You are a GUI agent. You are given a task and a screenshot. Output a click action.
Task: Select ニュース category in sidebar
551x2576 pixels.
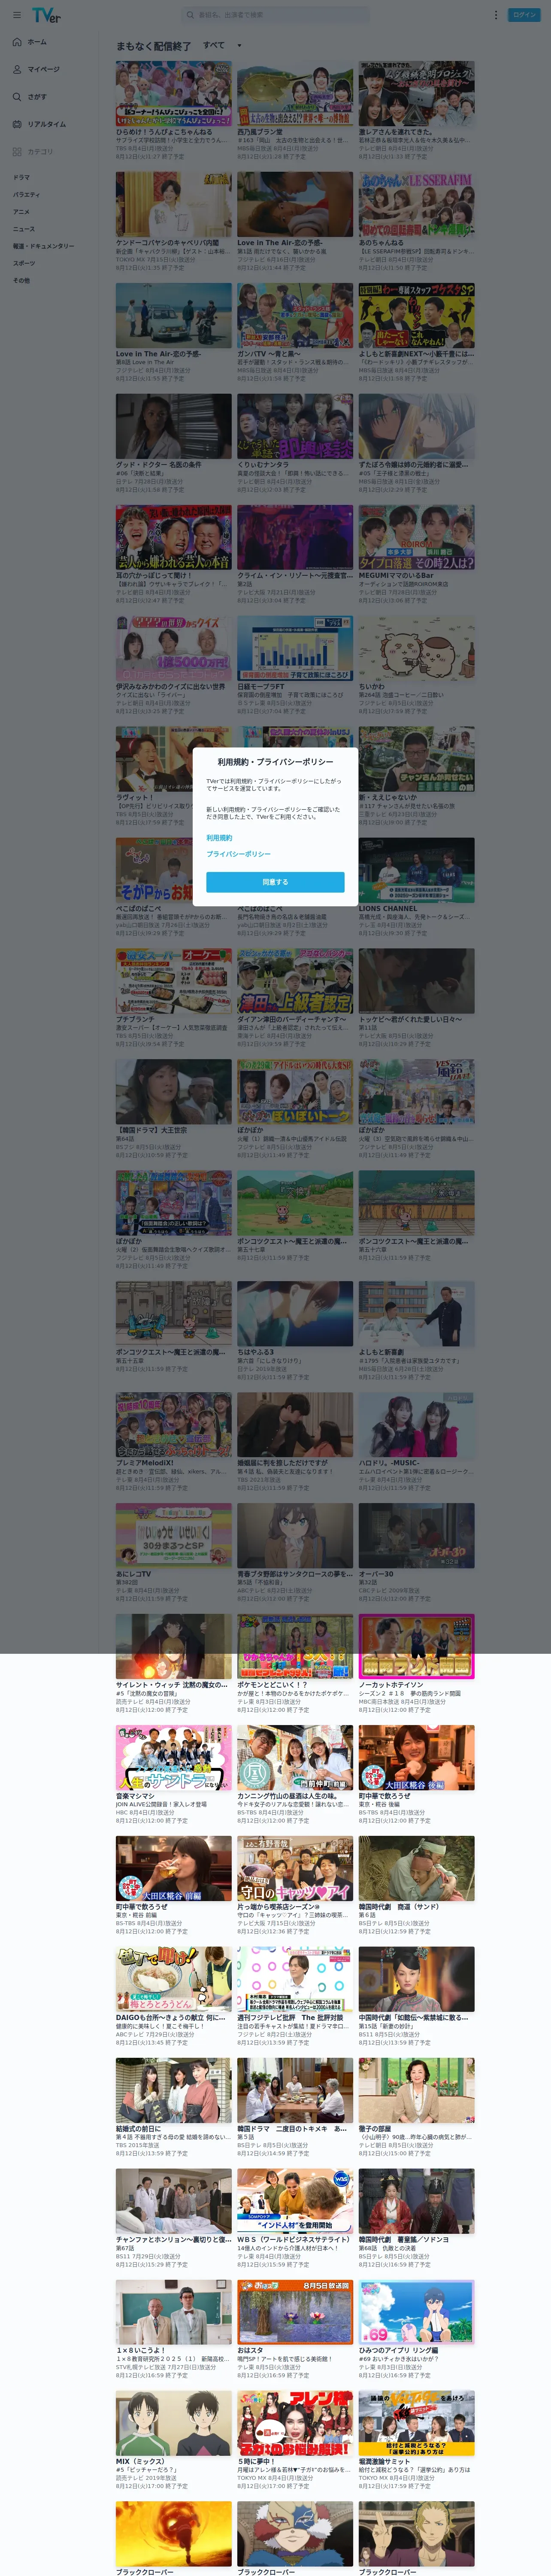pos(23,229)
